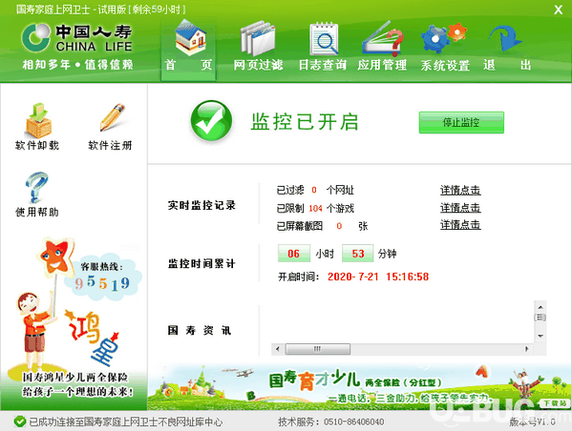The image size is (572, 431).
Task: Click the 软件注册 pencil icon
Action: point(112,117)
